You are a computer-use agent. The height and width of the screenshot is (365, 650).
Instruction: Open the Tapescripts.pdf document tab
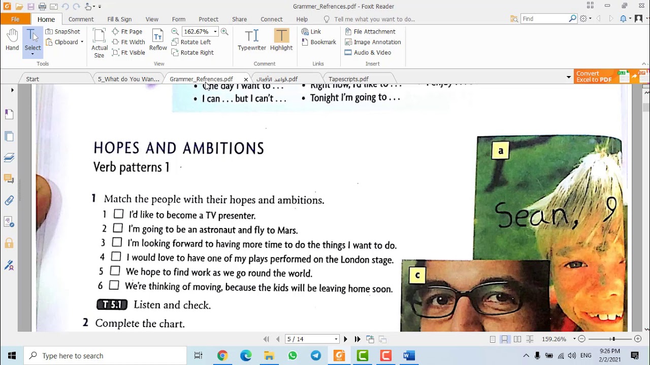coord(348,79)
